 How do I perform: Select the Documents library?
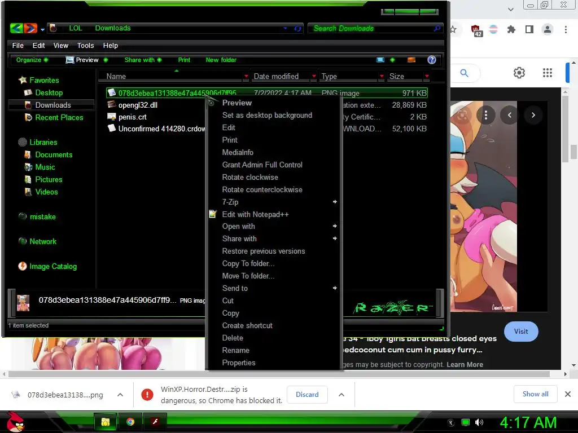(x=49, y=154)
